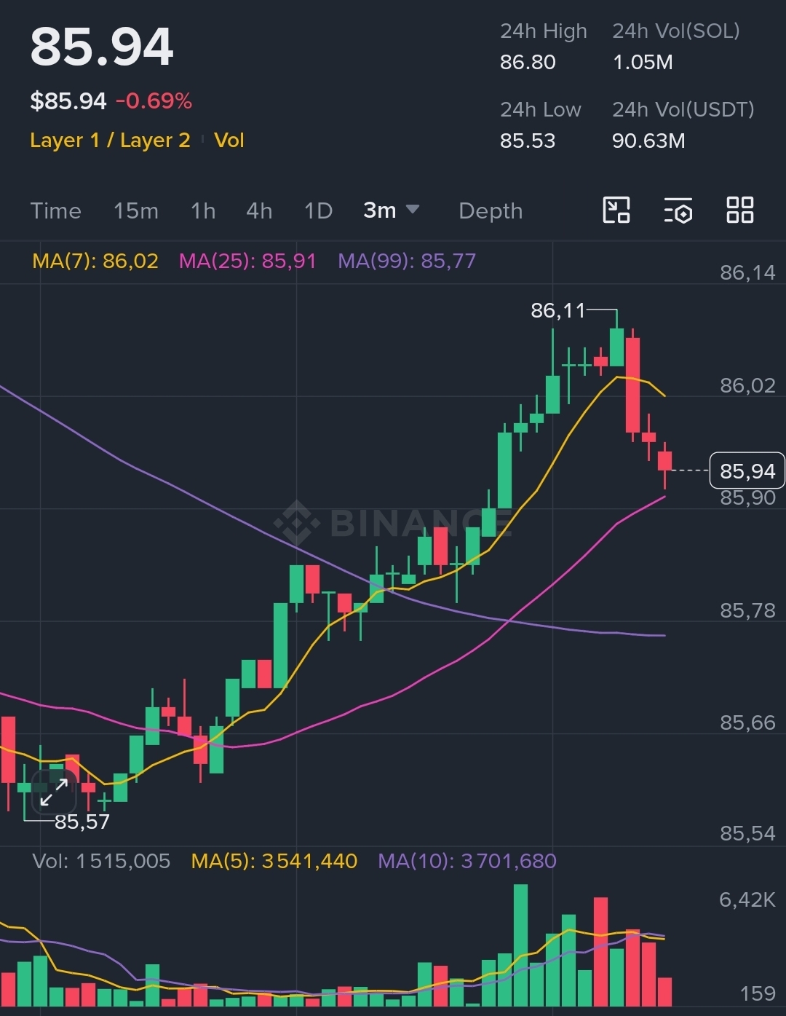The height and width of the screenshot is (1016, 786).
Task: Tap the 86,14 price axis label
Action: point(747,272)
